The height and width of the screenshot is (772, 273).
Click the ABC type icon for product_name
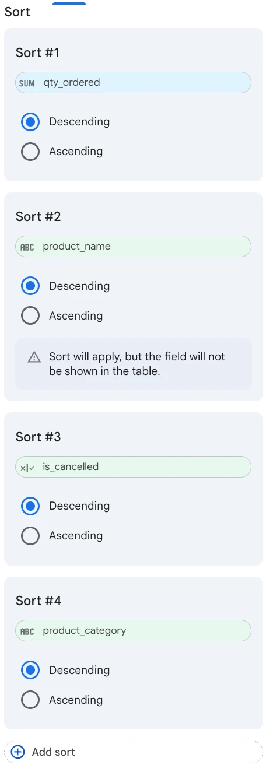pyautogui.click(x=27, y=247)
